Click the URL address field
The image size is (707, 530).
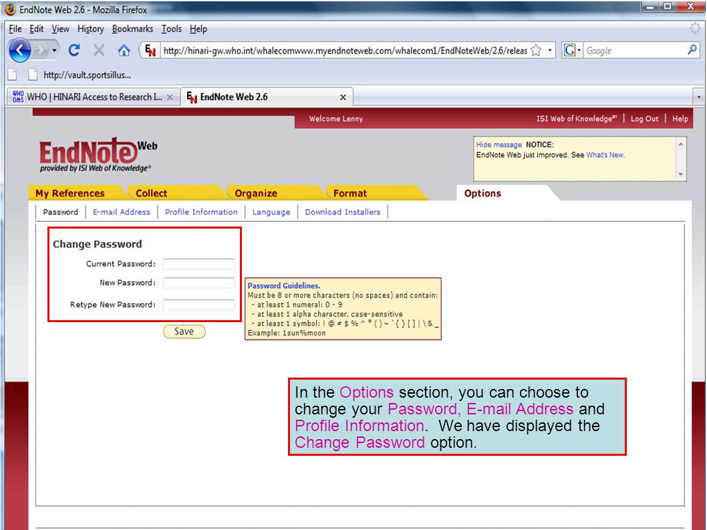tap(345, 51)
